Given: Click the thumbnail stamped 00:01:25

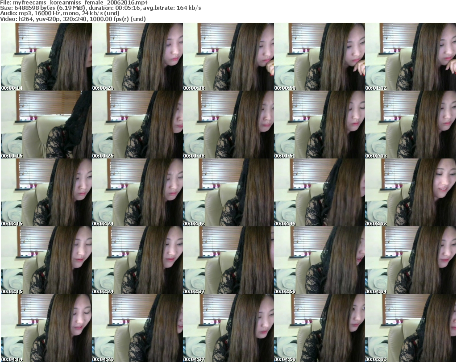Looking at the screenshot, I should [137, 125].
